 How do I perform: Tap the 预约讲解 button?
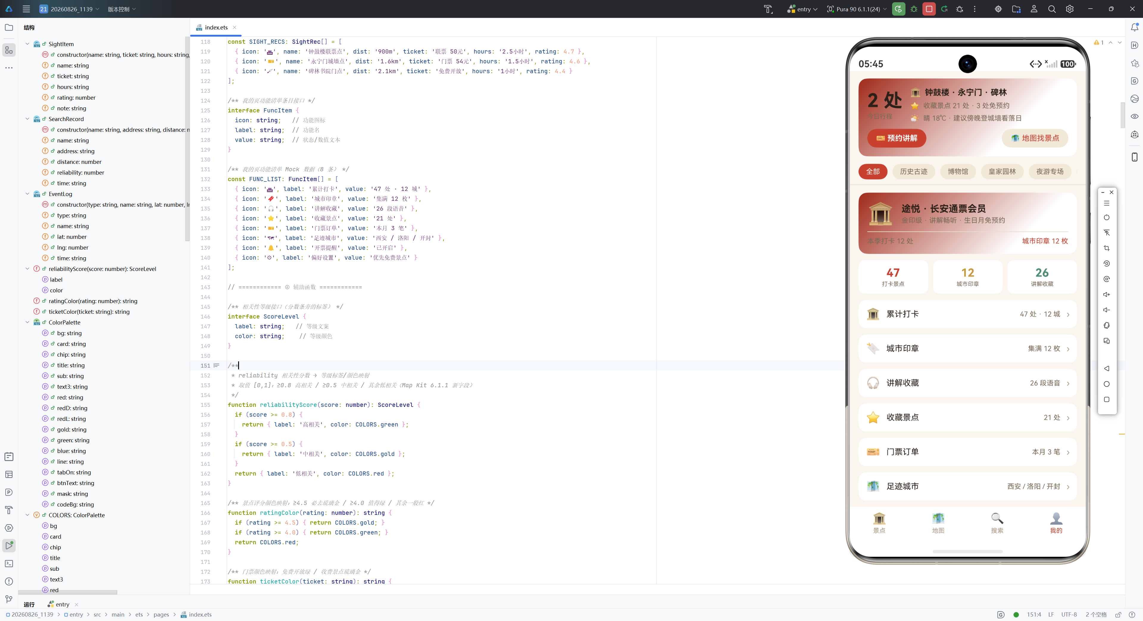[x=897, y=138]
